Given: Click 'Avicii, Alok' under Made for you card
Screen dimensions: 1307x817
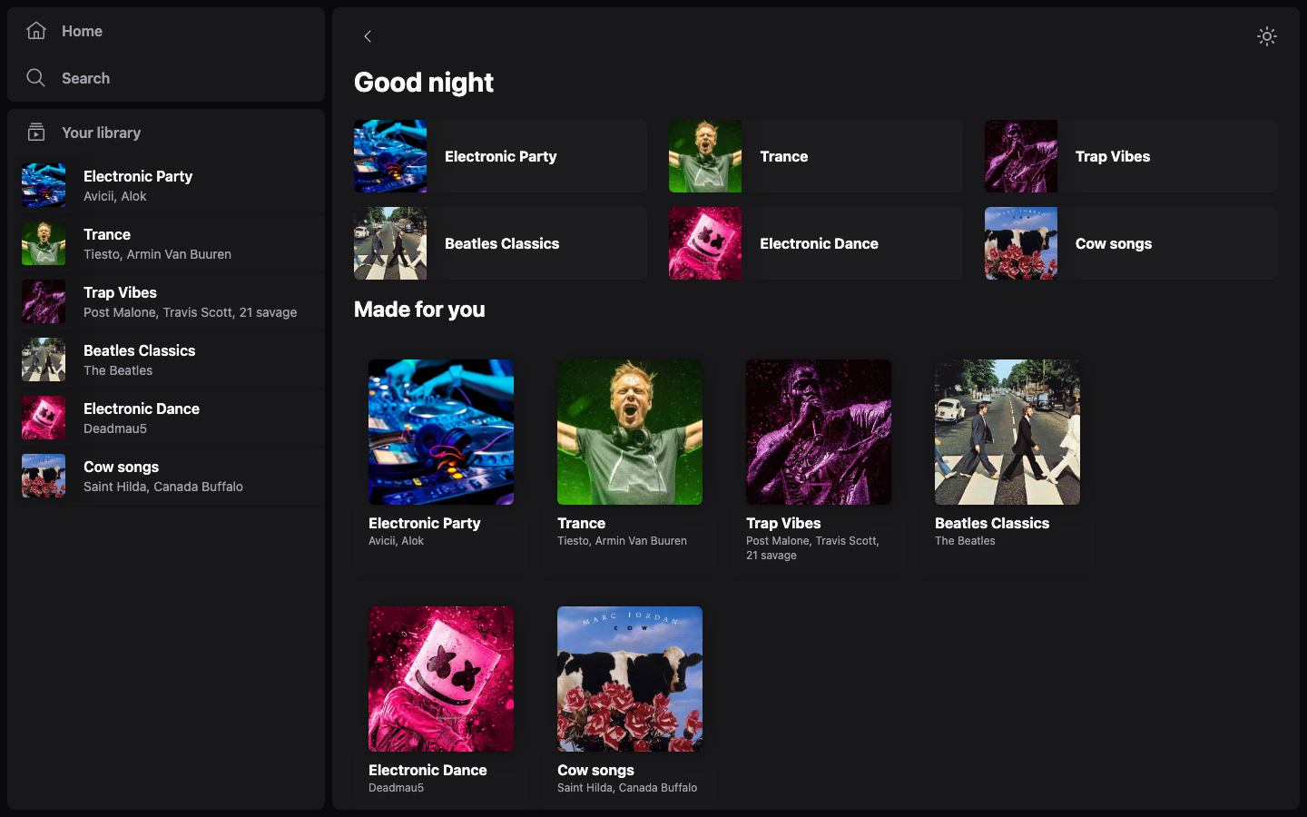Looking at the screenshot, I should tap(396, 541).
